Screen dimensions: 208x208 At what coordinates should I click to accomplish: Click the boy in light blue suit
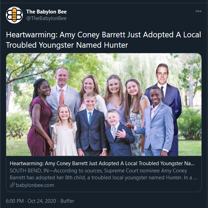click(156, 121)
